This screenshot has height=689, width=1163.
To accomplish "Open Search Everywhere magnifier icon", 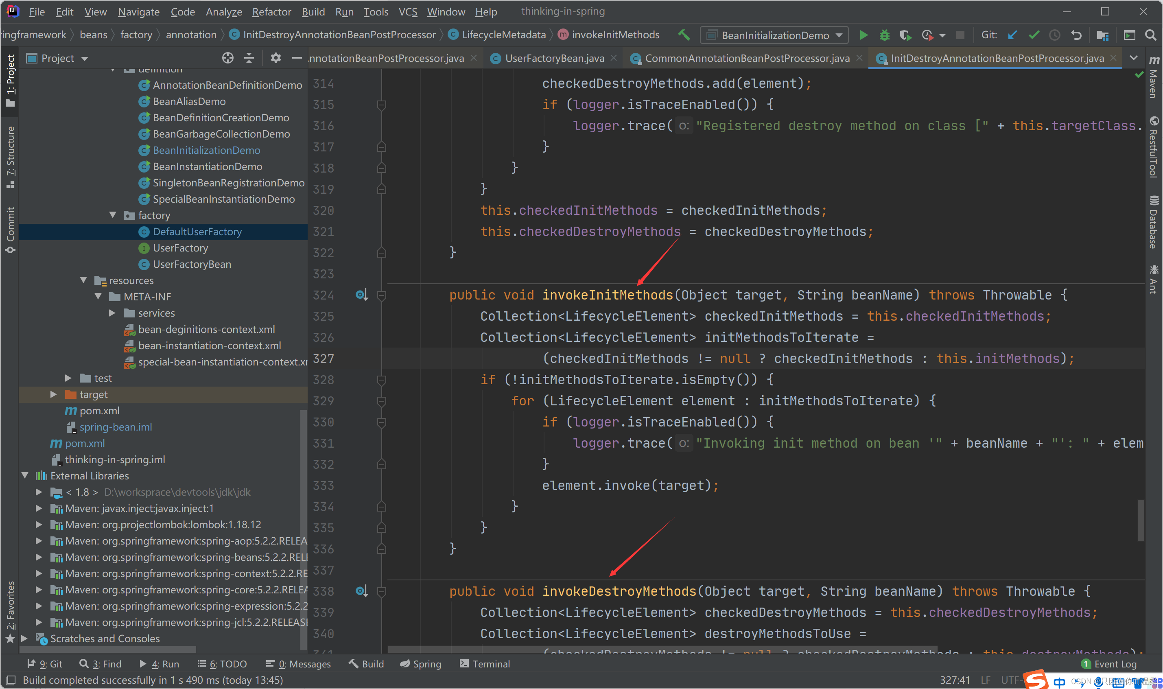I will pyautogui.click(x=1150, y=35).
